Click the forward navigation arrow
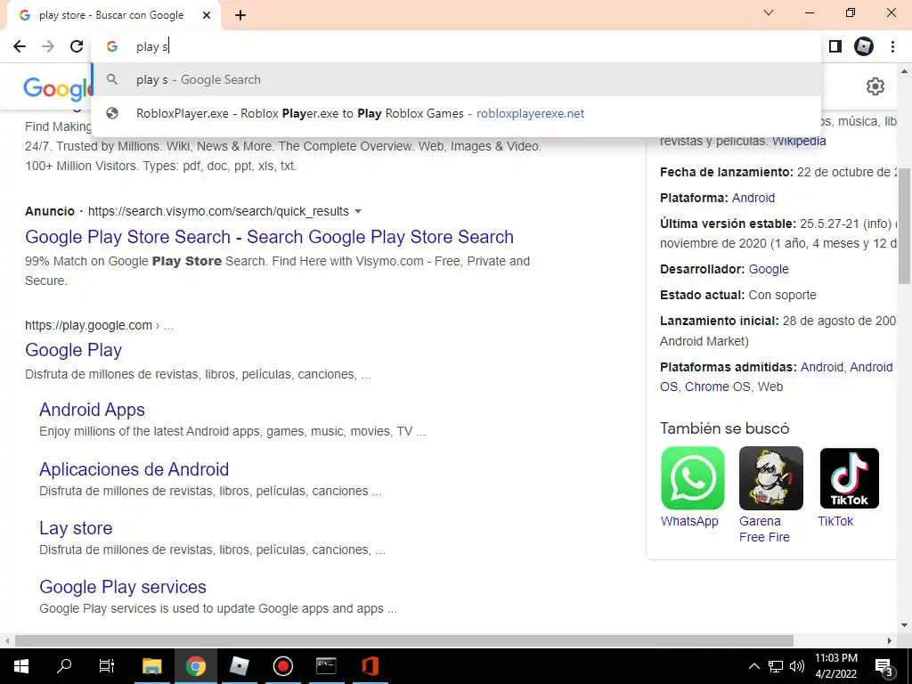The width and height of the screenshot is (912, 684). [x=48, y=46]
